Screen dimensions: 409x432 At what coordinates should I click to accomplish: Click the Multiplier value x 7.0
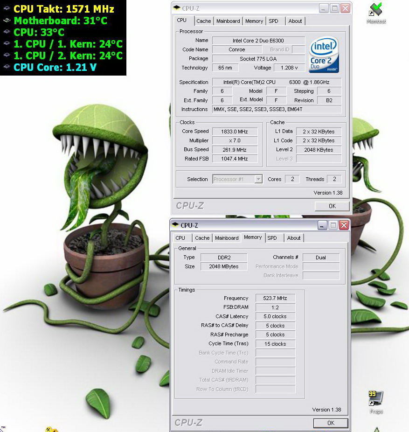(x=235, y=140)
